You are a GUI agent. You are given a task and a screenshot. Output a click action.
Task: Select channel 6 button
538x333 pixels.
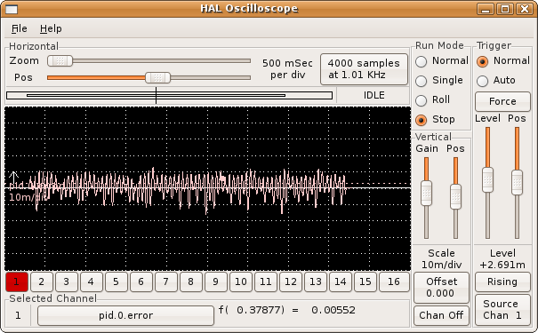pos(141,282)
